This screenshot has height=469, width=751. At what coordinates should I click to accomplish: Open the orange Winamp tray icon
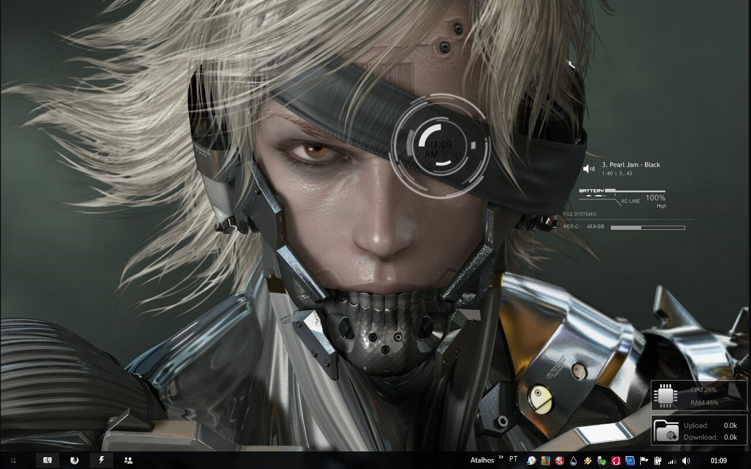click(587, 461)
